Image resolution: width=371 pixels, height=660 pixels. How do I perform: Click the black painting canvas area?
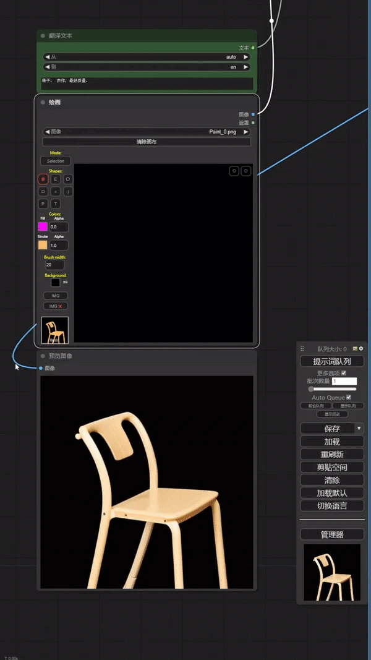164,253
